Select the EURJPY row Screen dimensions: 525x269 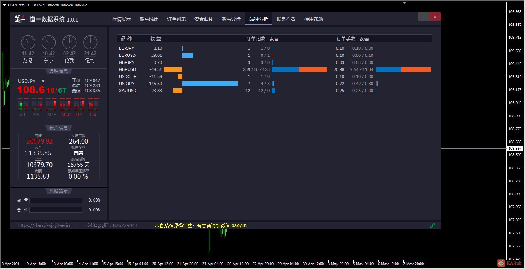click(x=275, y=48)
